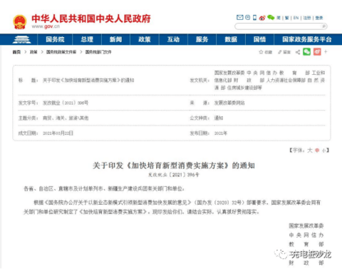Open the 总理 nav tab
Screen dimensions: 342x269
[x=87, y=39]
